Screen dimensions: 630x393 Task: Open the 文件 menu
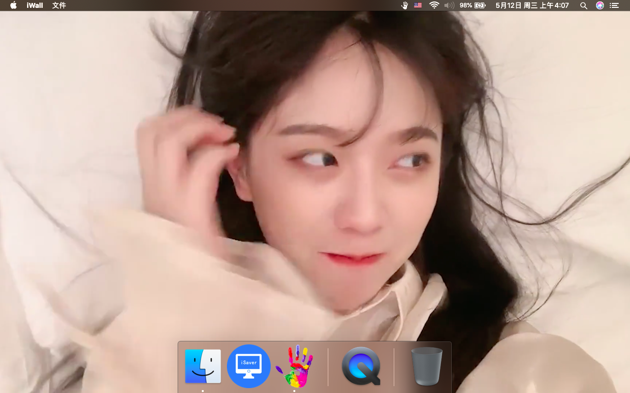pos(59,5)
